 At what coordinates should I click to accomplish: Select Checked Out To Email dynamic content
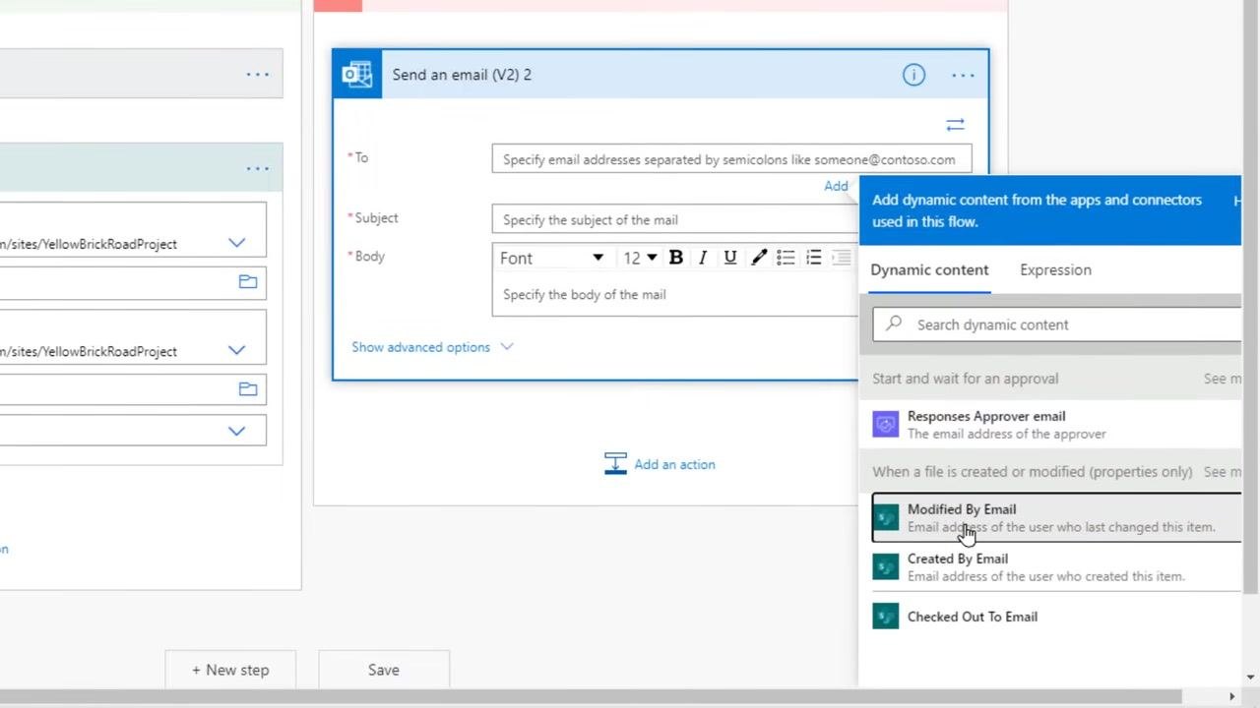tap(1057, 617)
